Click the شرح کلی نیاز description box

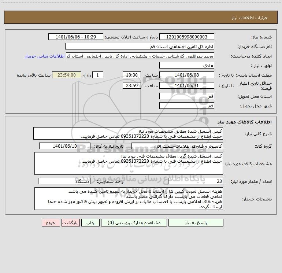[x=128, y=133]
